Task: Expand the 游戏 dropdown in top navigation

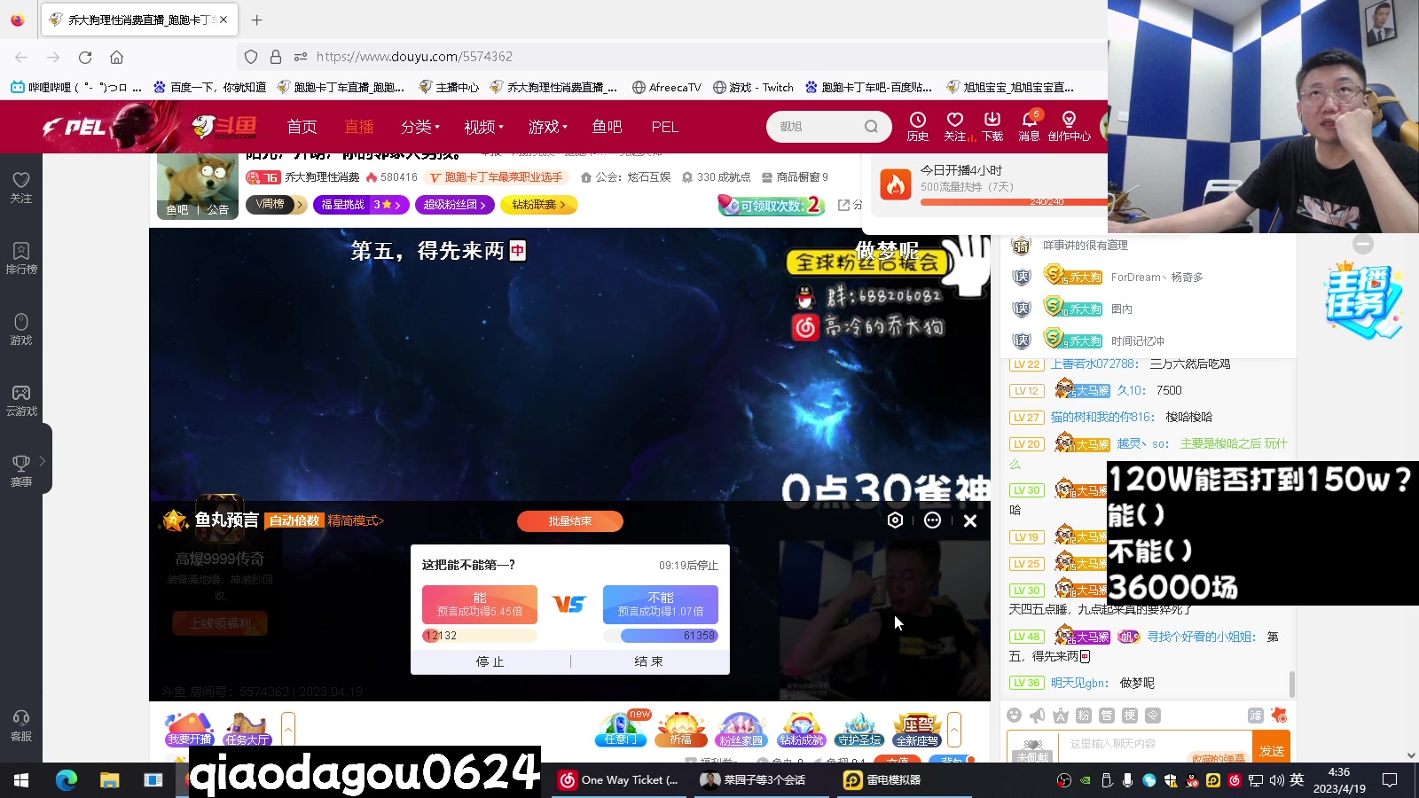Action: pyautogui.click(x=545, y=127)
